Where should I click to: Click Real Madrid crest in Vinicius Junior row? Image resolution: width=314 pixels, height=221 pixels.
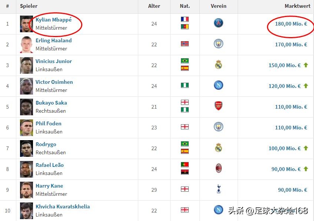[218, 65]
